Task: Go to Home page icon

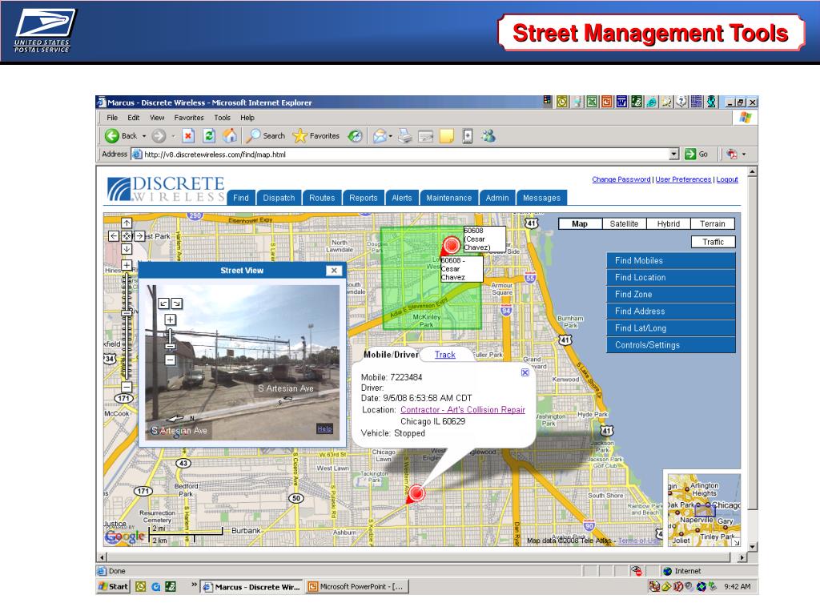Action: (230, 136)
